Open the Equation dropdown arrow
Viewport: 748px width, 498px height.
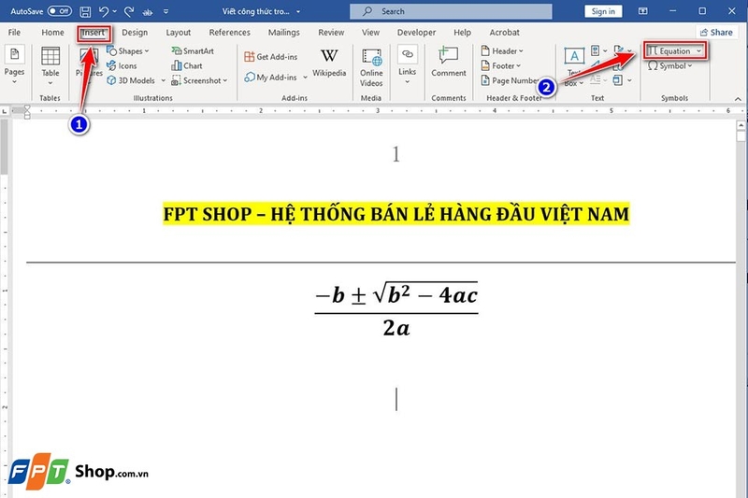click(x=698, y=51)
